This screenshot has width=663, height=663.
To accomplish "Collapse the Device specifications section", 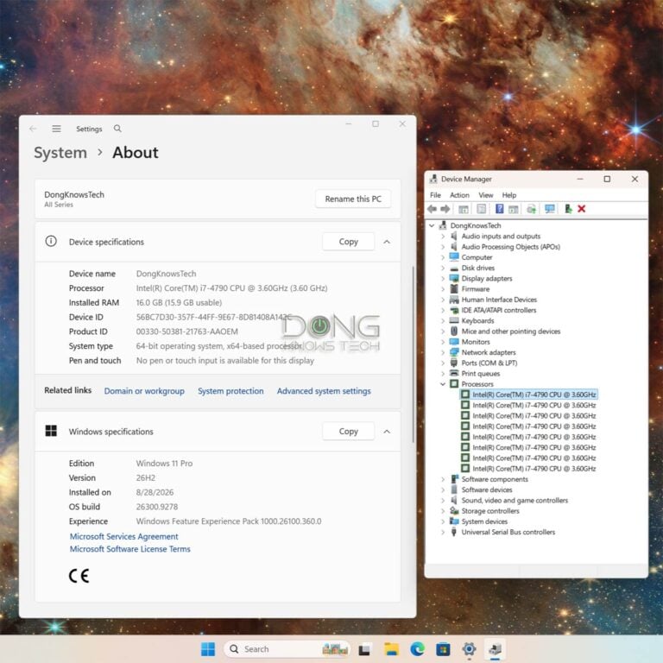I will click(387, 242).
